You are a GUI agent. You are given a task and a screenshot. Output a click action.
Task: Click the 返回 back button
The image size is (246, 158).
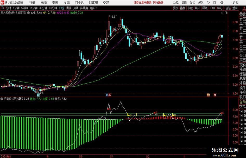pos(235,8)
